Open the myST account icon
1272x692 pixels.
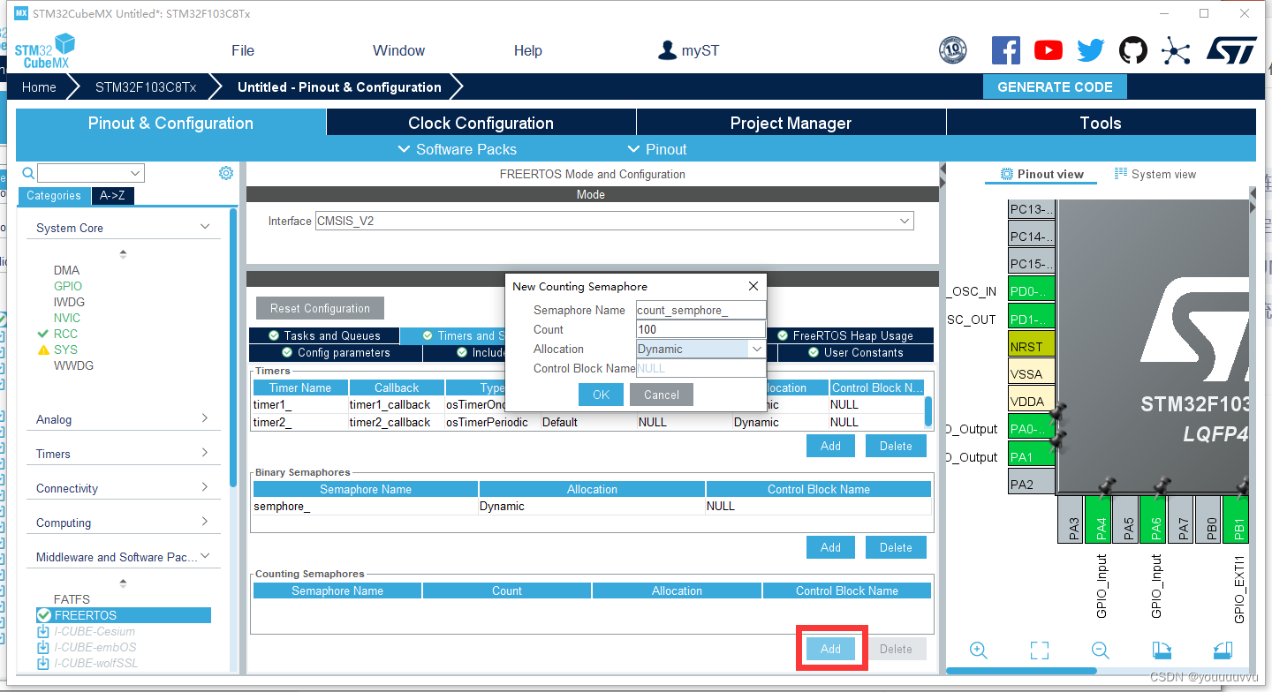tap(668, 50)
